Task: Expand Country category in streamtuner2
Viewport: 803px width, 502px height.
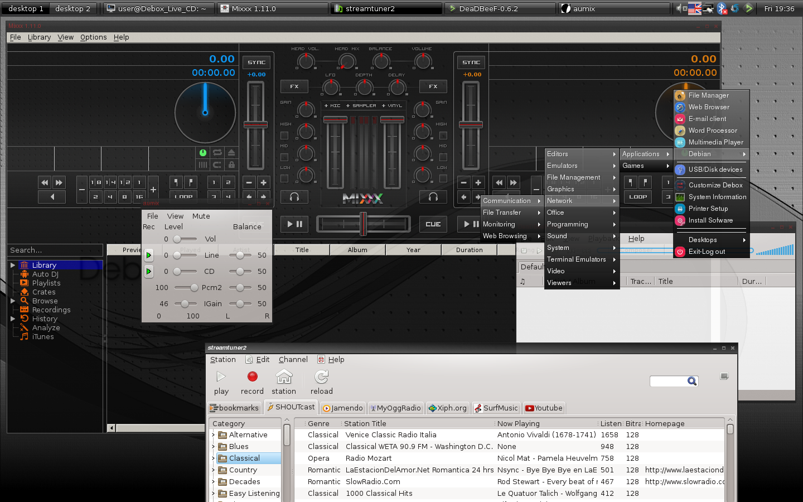Action: click(x=213, y=470)
